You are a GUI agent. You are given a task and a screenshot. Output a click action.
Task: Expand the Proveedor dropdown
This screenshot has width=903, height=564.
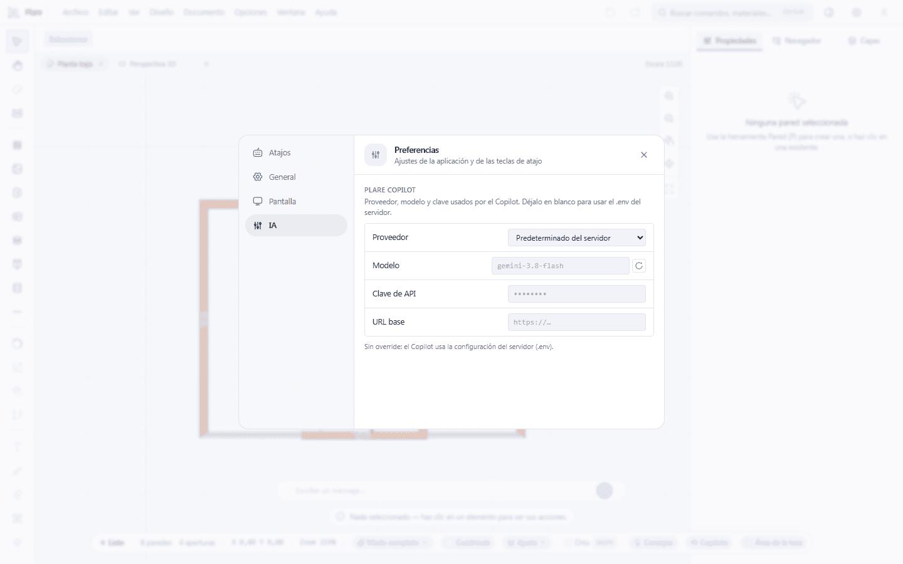click(577, 238)
